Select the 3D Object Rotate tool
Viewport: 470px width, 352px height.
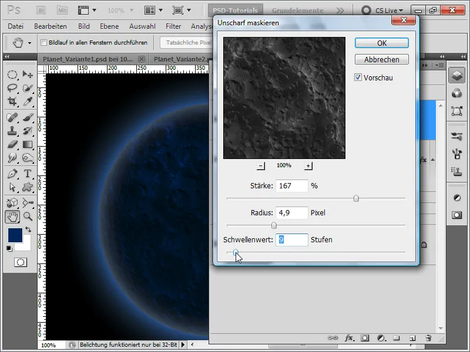[12, 203]
